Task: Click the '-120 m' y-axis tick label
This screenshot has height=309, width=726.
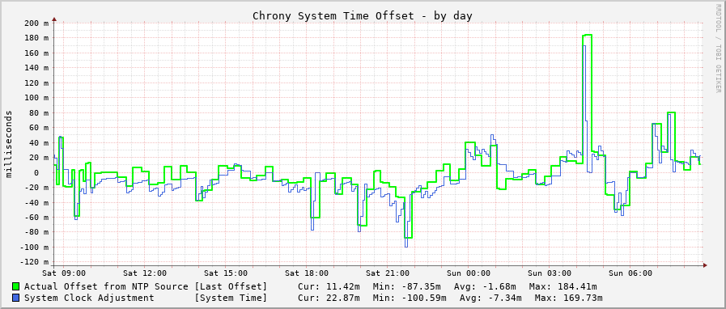Action: pyautogui.click(x=34, y=262)
